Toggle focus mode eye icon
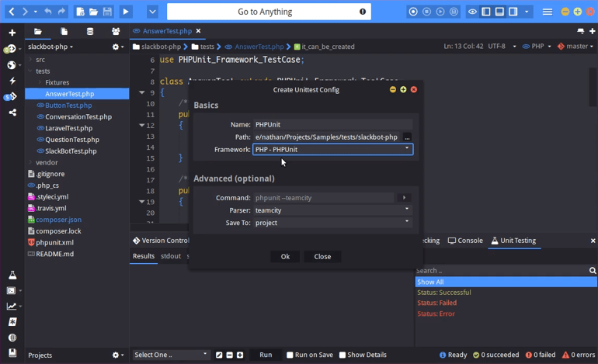The image size is (598, 364). (x=472, y=12)
